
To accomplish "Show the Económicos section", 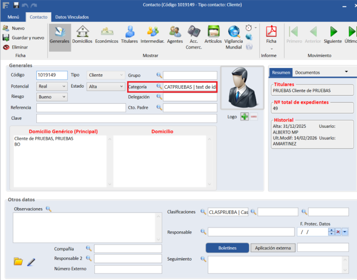I will pos(107,35).
